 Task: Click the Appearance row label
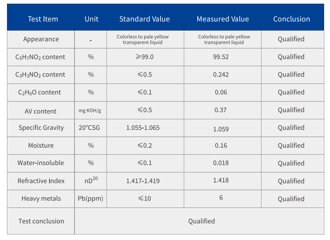tap(41, 39)
